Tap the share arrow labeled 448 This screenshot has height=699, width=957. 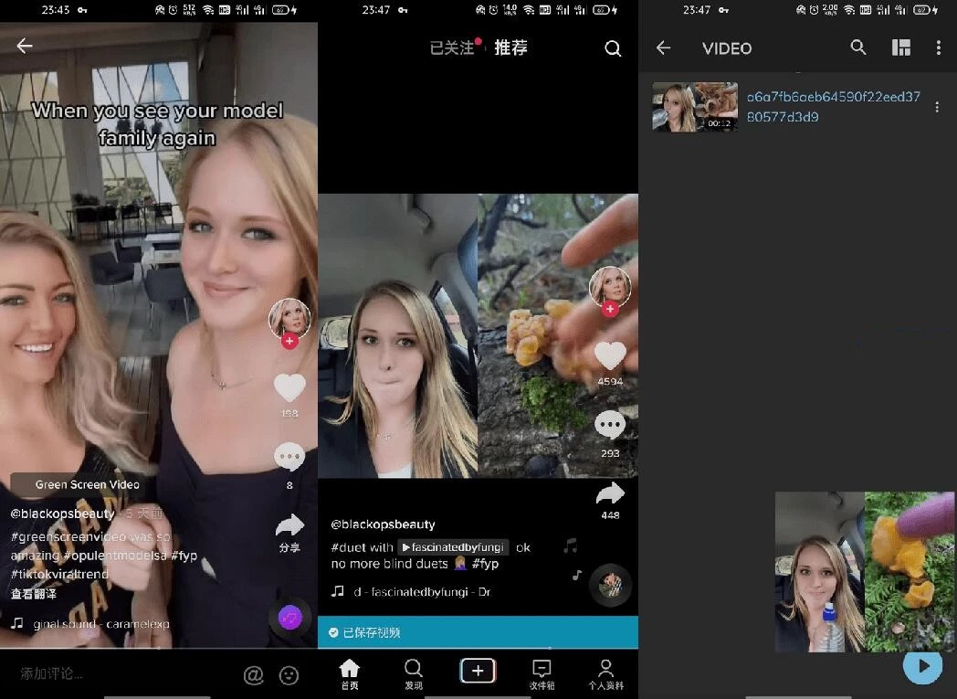tap(610, 494)
